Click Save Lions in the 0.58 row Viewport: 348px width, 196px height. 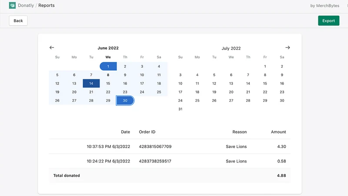click(236, 161)
